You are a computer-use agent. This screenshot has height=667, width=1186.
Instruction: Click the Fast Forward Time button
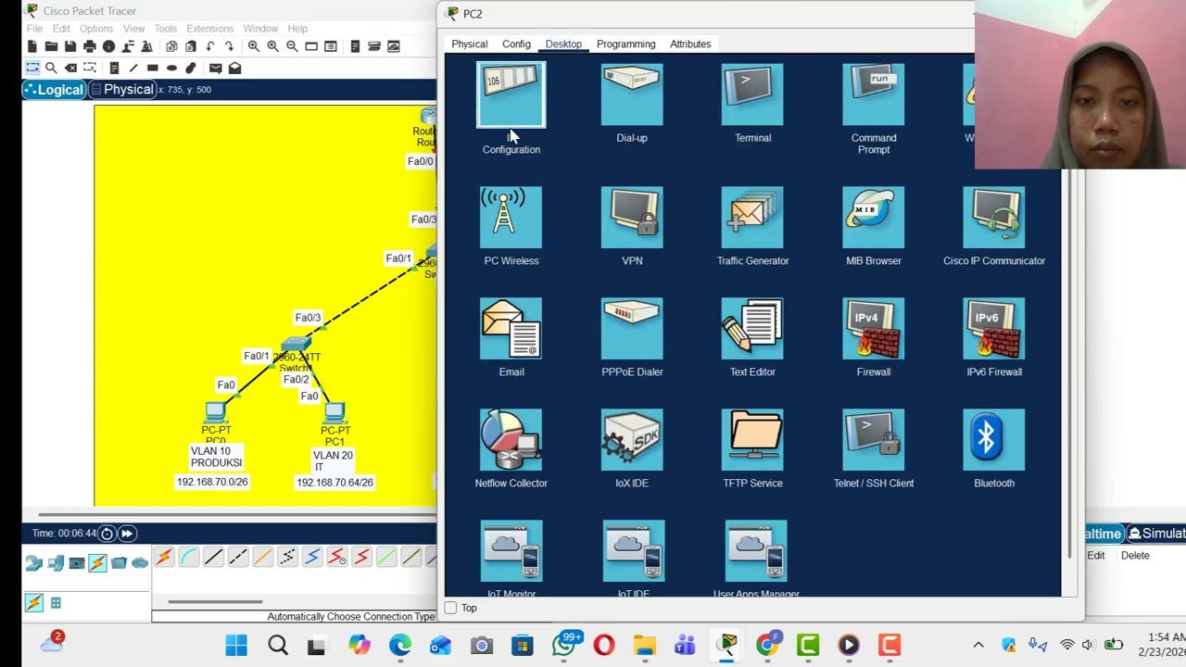pos(127,533)
